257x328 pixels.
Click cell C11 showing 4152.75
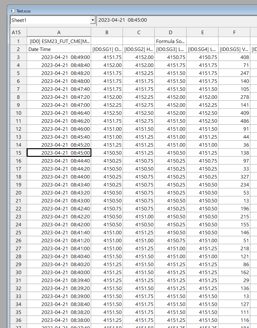[139, 121]
